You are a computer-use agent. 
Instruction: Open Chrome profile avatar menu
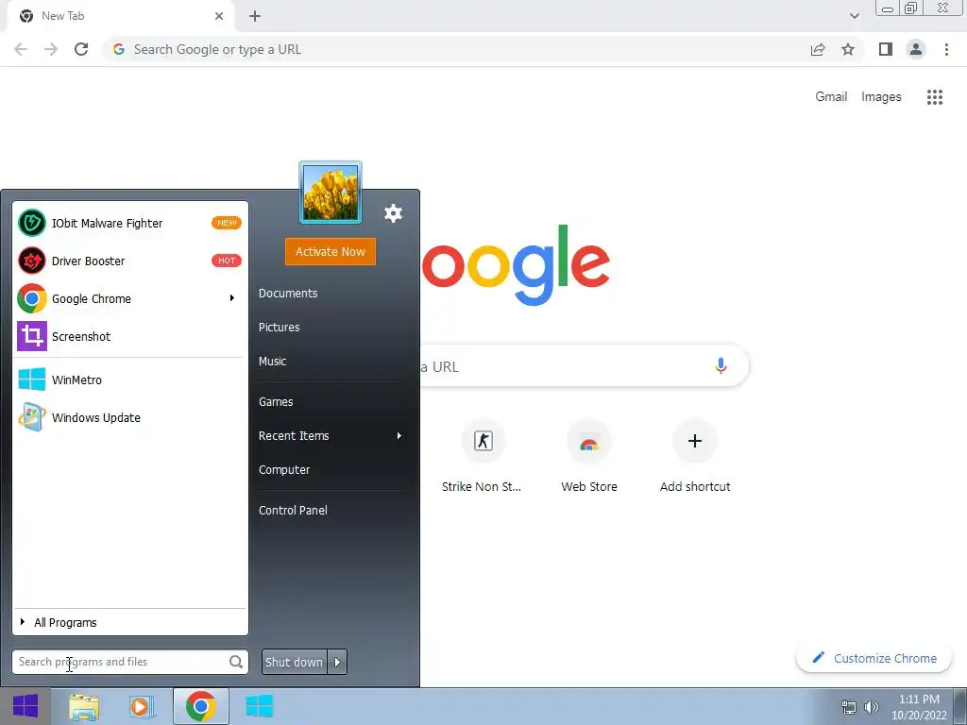point(916,49)
